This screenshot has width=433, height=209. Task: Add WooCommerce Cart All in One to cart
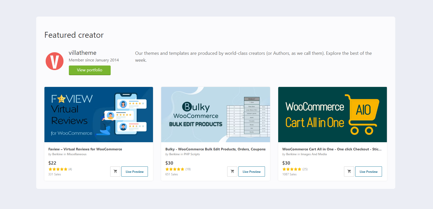tap(349, 172)
